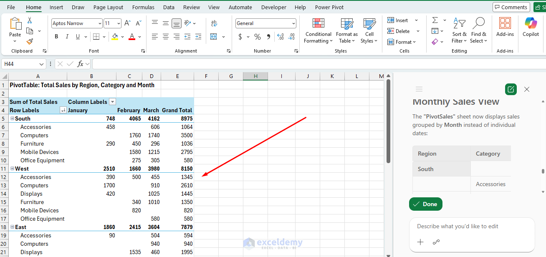This screenshot has height=257, width=546.
Task: Open the File menu
Action: pyautogui.click(x=11, y=7)
